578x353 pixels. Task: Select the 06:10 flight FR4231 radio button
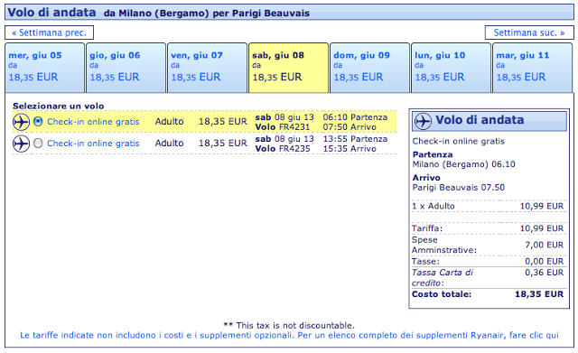coord(38,121)
